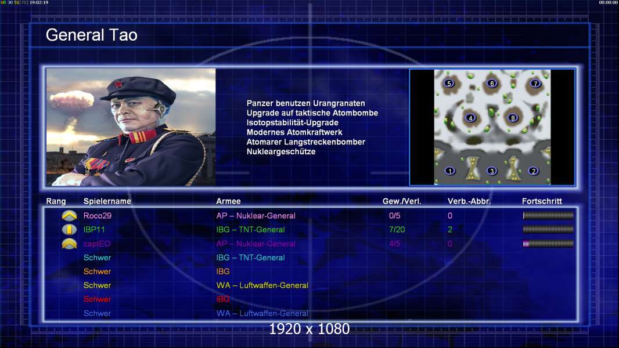
Task: Click the Verb.-Abbr. column header
Action: coord(469,201)
